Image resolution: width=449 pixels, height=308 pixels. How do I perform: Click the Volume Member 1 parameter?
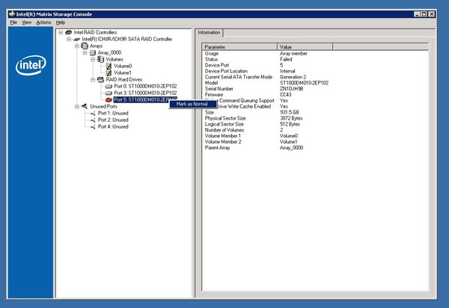point(223,136)
